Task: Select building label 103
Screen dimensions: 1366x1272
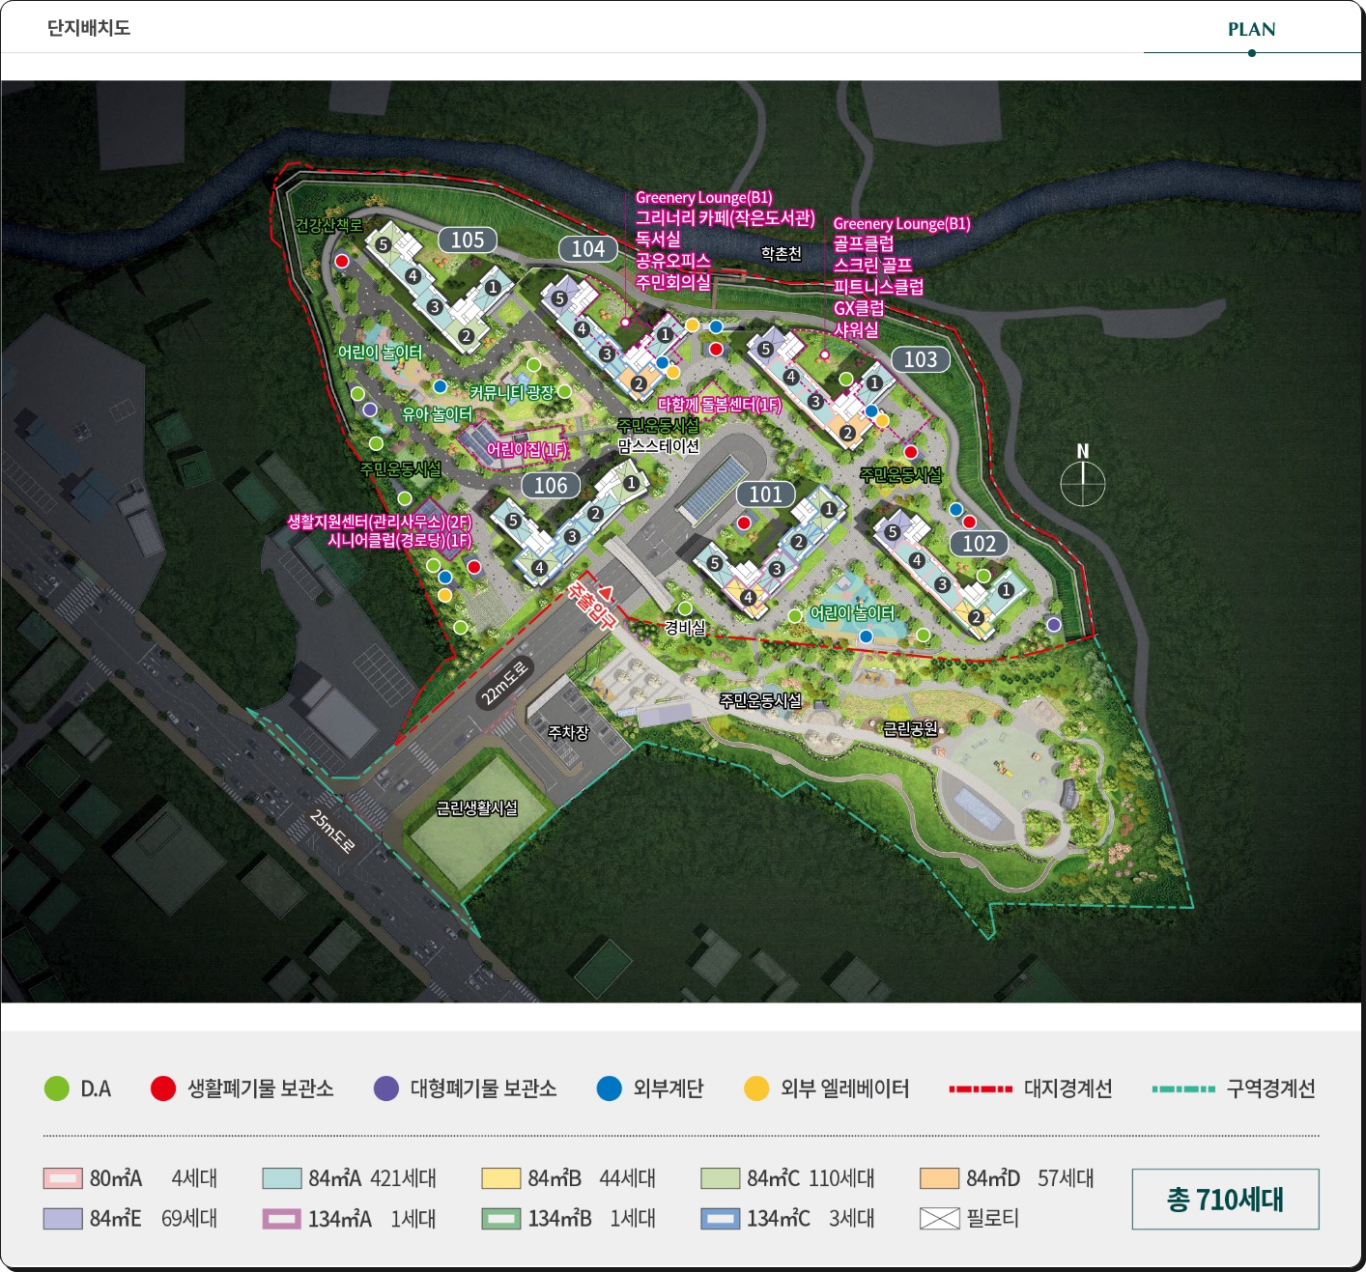Action: pos(921,359)
